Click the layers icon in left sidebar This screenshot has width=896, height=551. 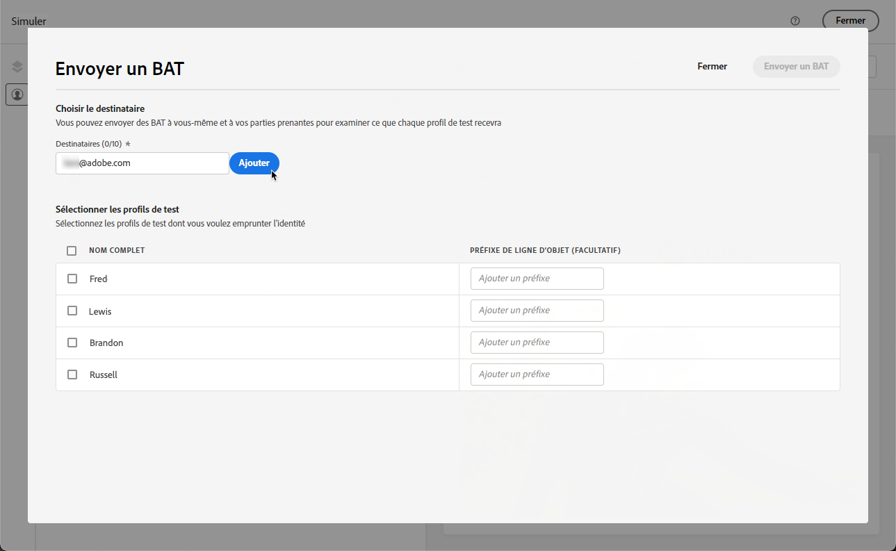point(17,67)
